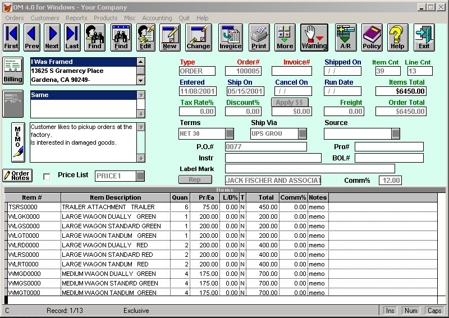
Task: Open the More options icon
Action: click(285, 38)
